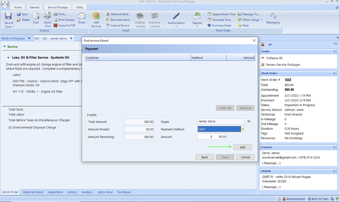Collapse the Service section arrow

[5, 46]
